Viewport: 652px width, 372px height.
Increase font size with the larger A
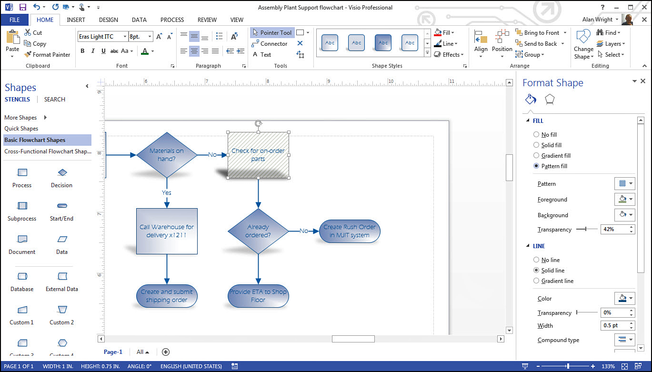click(159, 37)
